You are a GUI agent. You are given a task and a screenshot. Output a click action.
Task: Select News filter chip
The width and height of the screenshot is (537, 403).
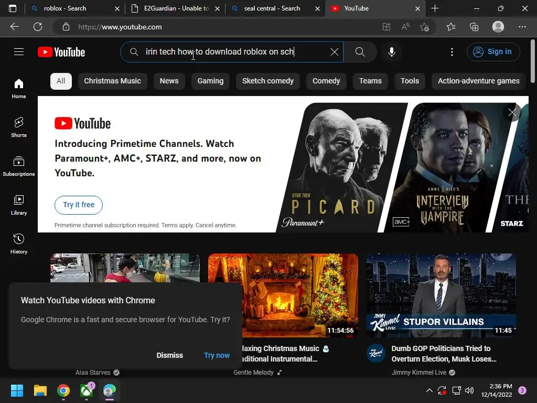coord(169,81)
